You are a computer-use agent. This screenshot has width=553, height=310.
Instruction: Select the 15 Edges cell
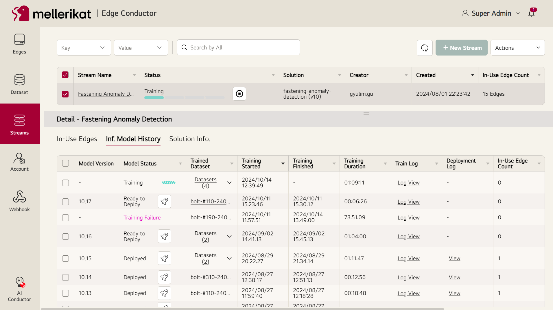[x=493, y=94]
